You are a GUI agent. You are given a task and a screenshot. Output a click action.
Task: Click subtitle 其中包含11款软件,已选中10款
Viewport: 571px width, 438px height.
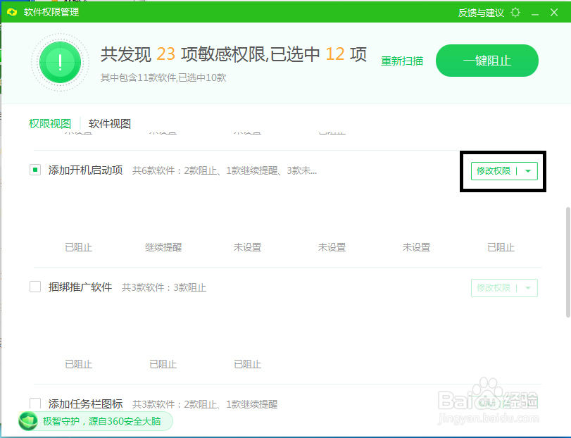click(x=163, y=77)
